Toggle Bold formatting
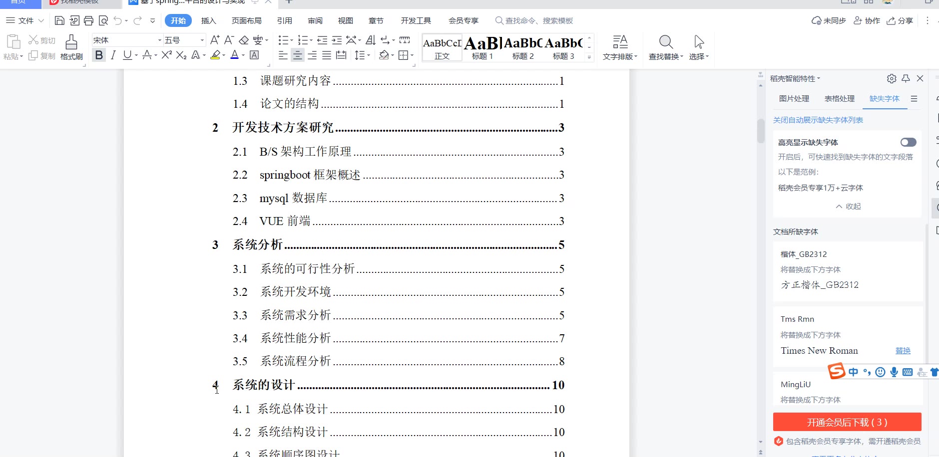Screen dimensions: 939x457 pyautogui.click(x=99, y=55)
